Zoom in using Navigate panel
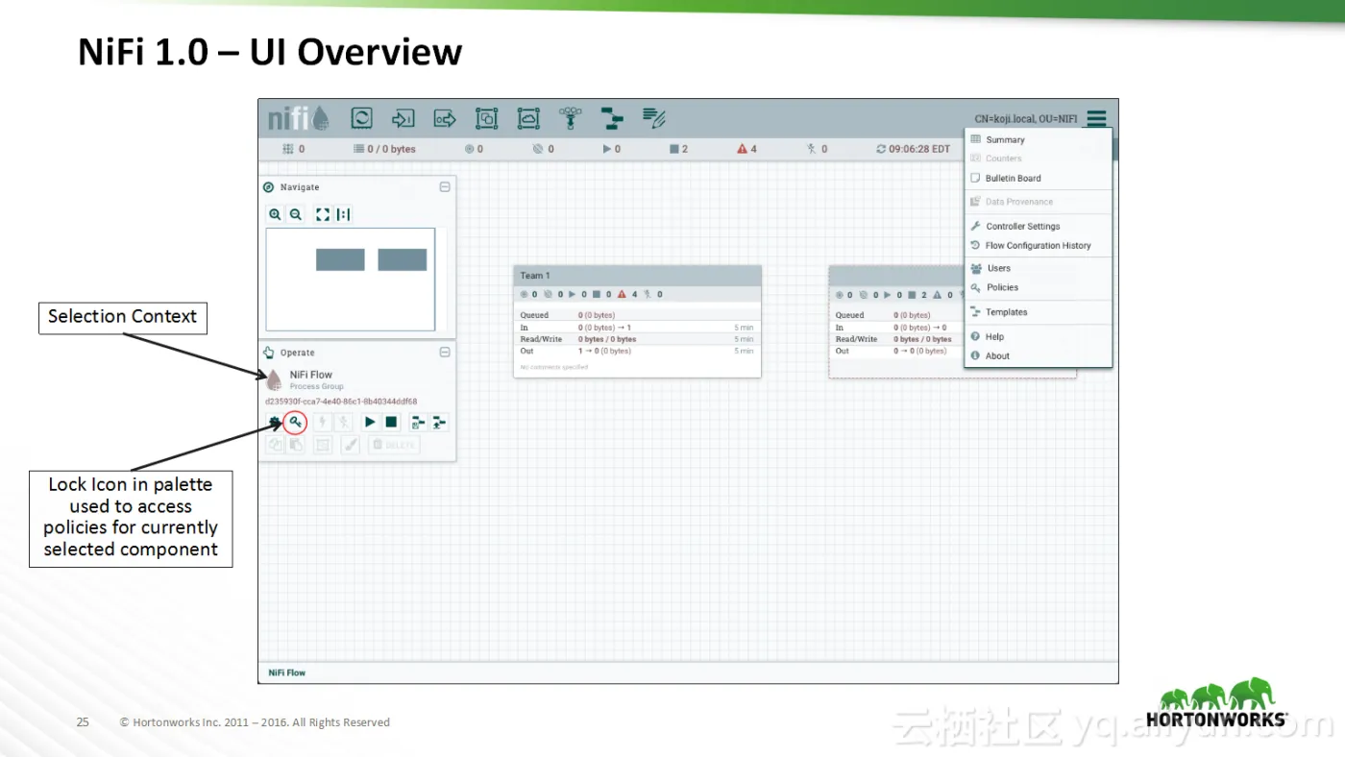The width and height of the screenshot is (1345, 757). point(275,215)
